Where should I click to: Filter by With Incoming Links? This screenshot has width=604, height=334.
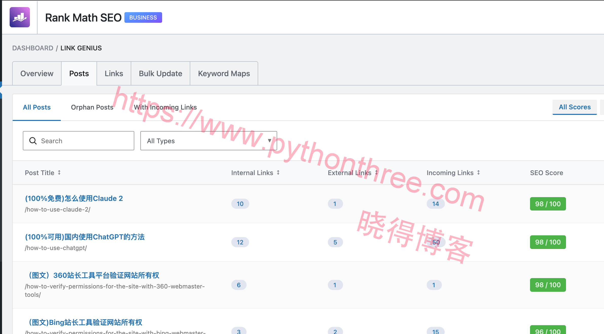[x=165, y=107]
